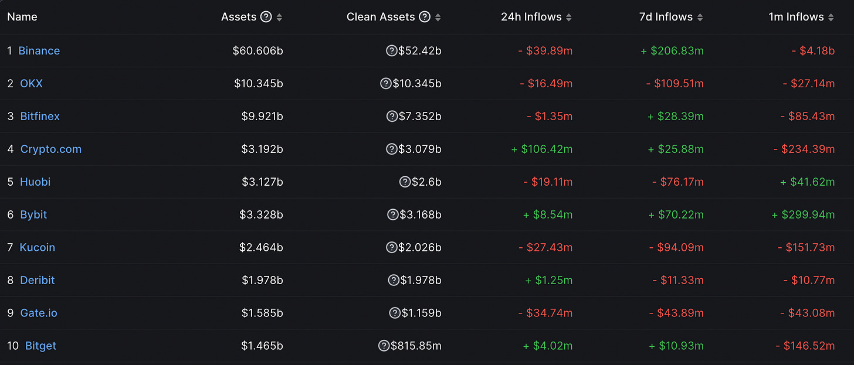Click Crypto.com 1m inflow - $234.39m
The image size is (854, 365).
coord(804,149)
